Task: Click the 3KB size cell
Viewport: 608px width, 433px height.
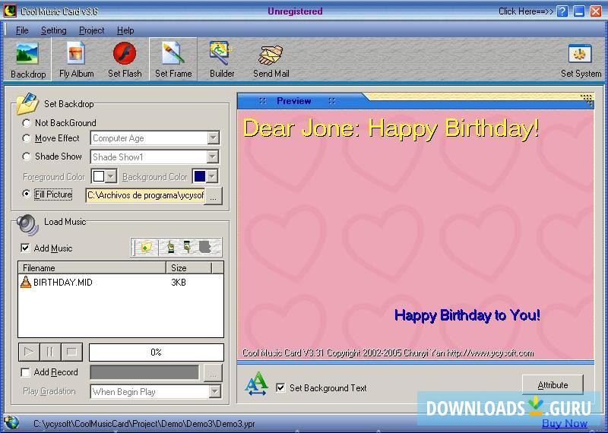Action: point(179,282)
